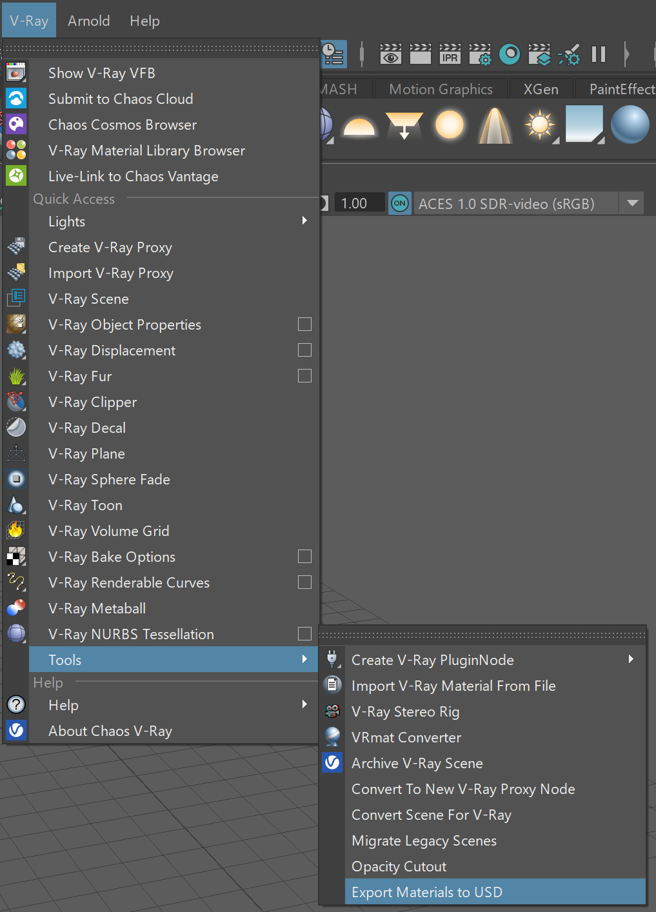Click the Show V-Ray VFB icon
The height and width of the screenshot is (912, 656).
16,72
